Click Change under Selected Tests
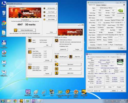The width and height of the screenshot is (128, 103). [47, 60]
